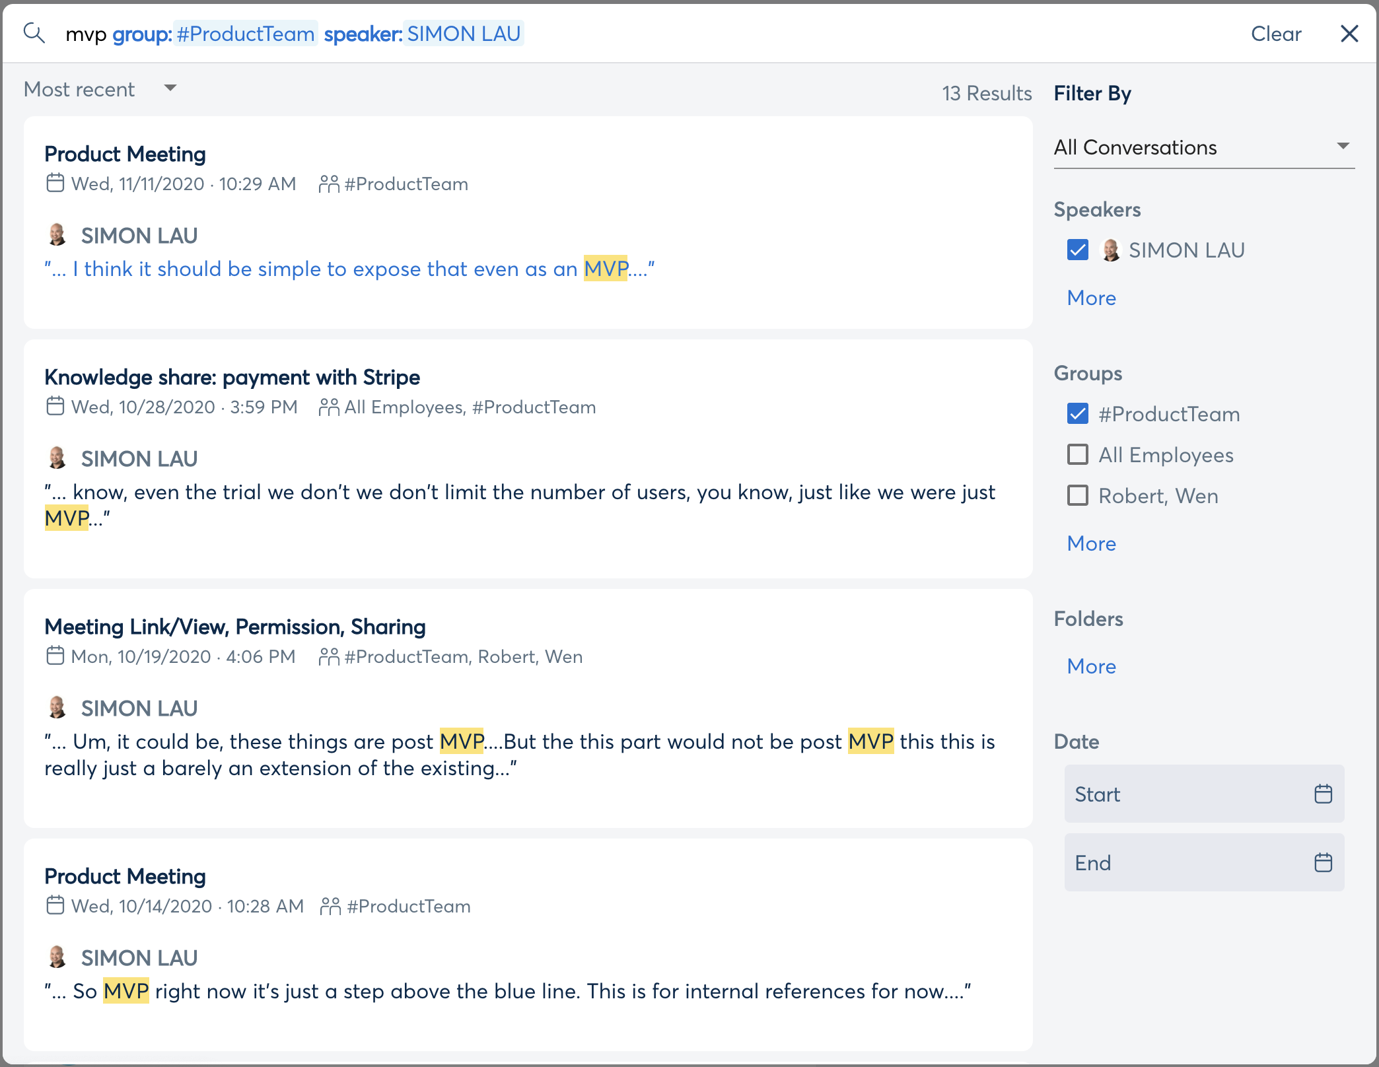Show more speakers via More link
This screenshot has height=1067, width=1379.
coord(1091,298)
